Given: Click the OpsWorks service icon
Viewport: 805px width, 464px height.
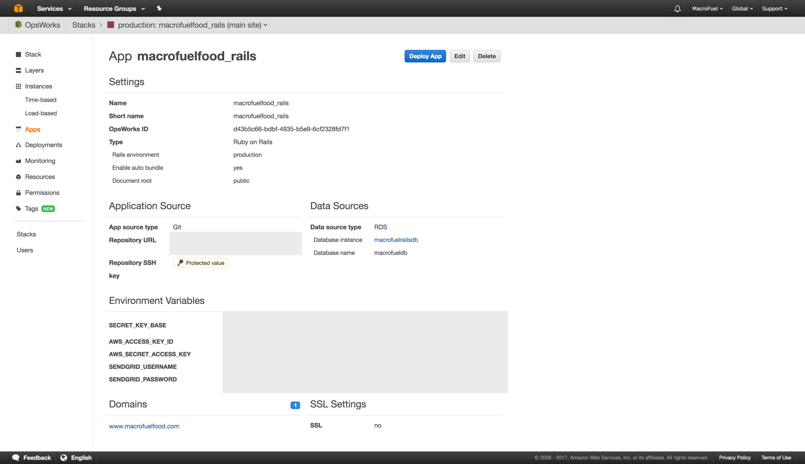Looking at the screenshot, I should pyautogui.click(x=18, y=24).
